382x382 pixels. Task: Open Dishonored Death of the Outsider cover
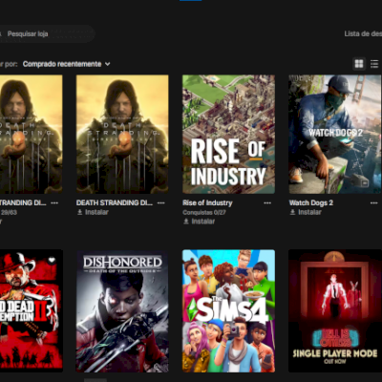point(122,310)
